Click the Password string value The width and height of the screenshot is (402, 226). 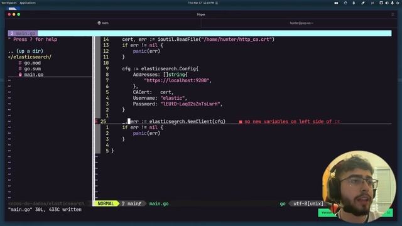190,104
